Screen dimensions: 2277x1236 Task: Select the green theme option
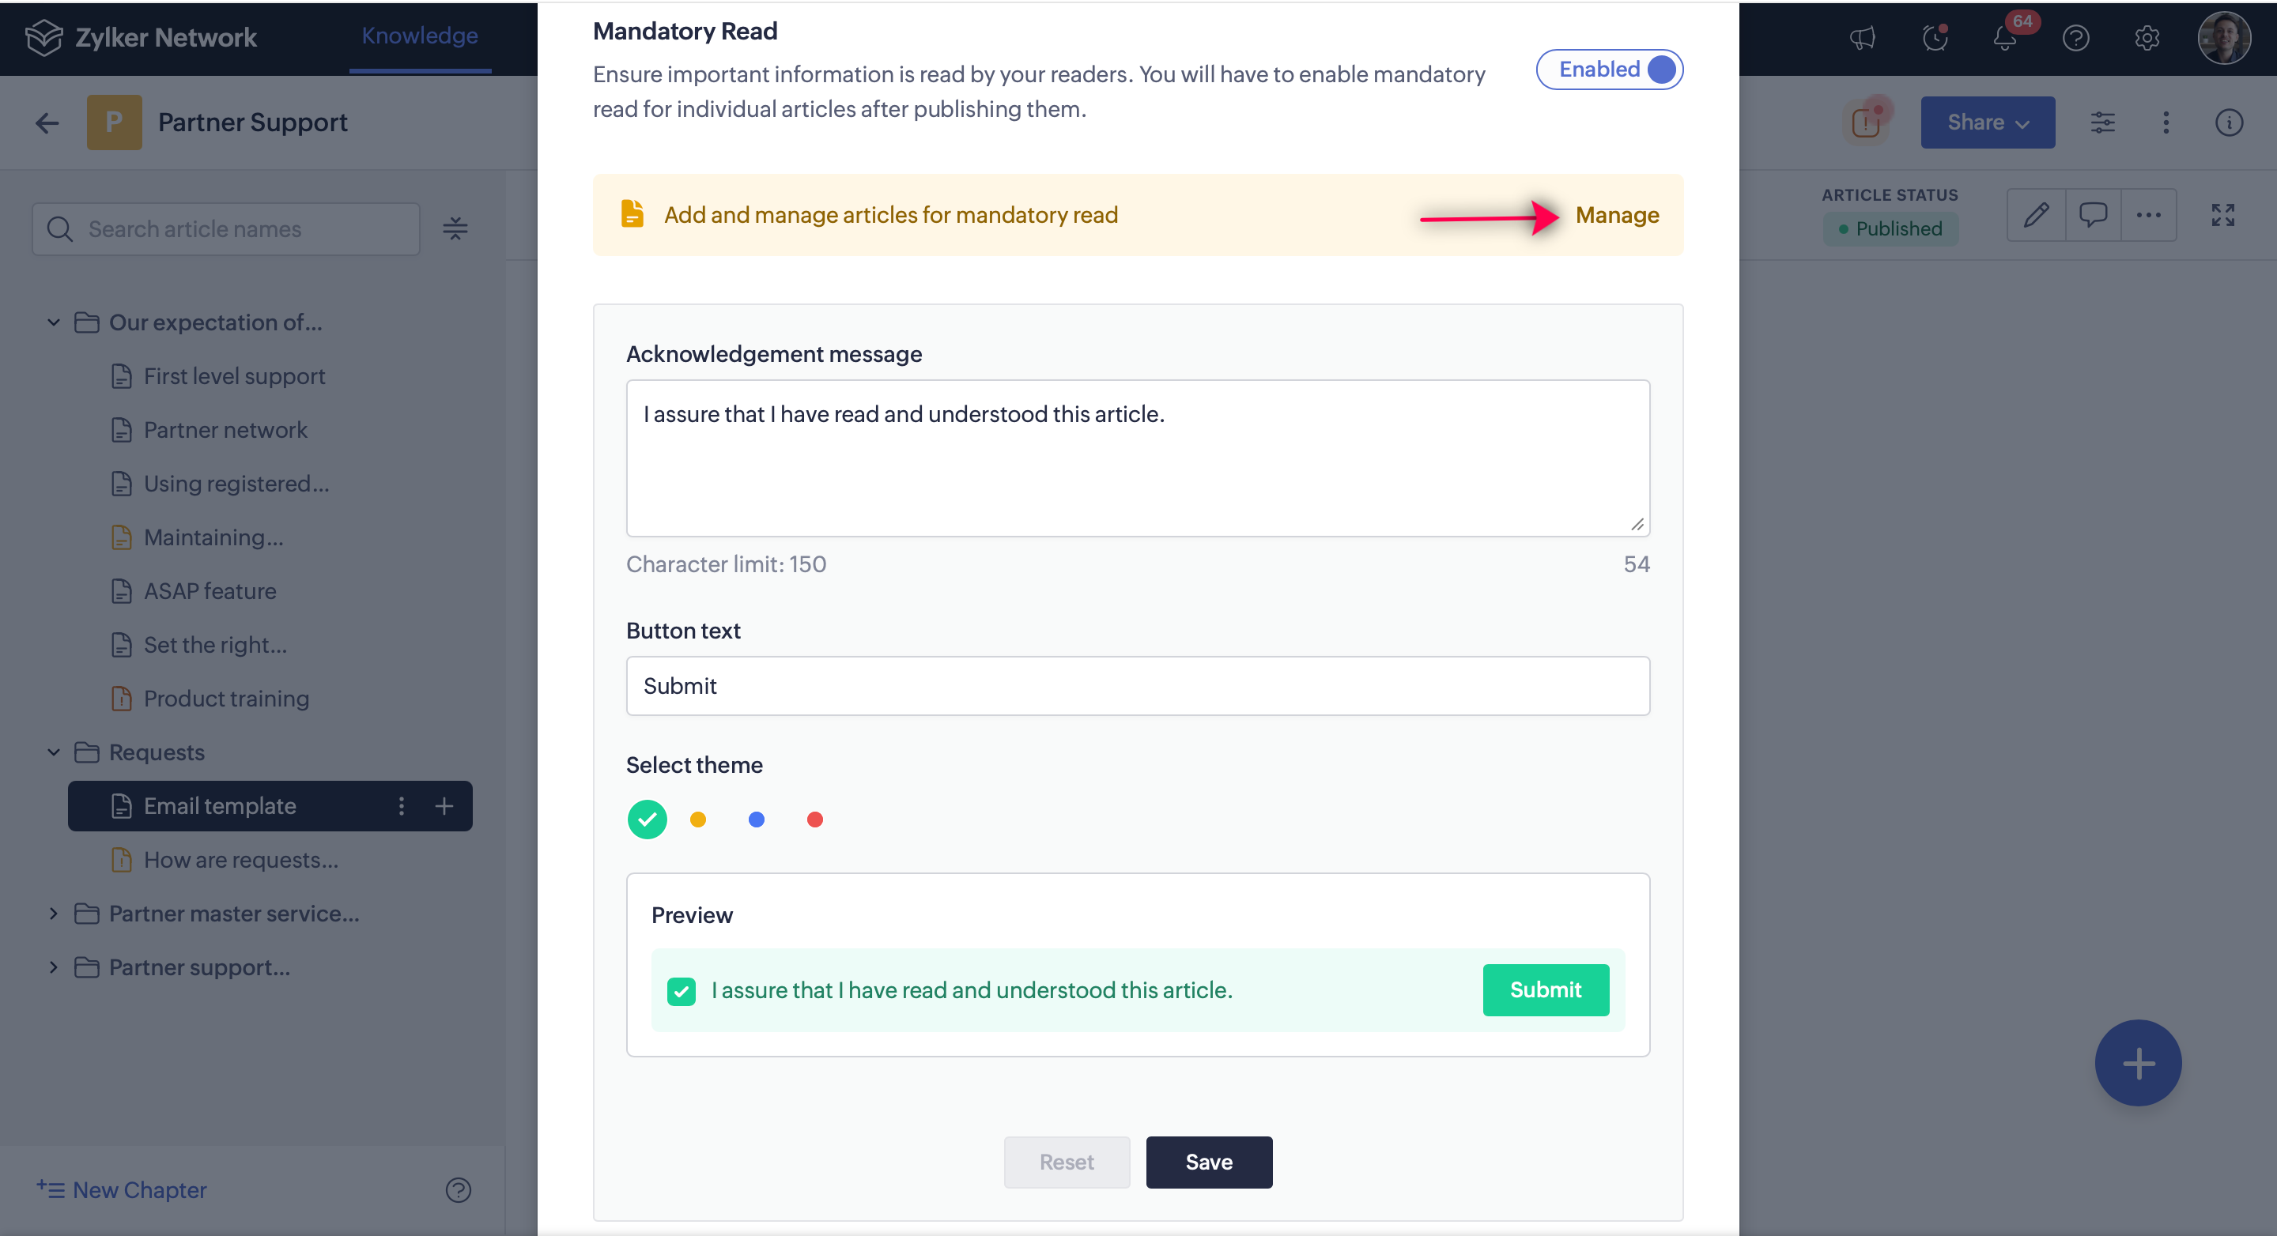(647, 820)
